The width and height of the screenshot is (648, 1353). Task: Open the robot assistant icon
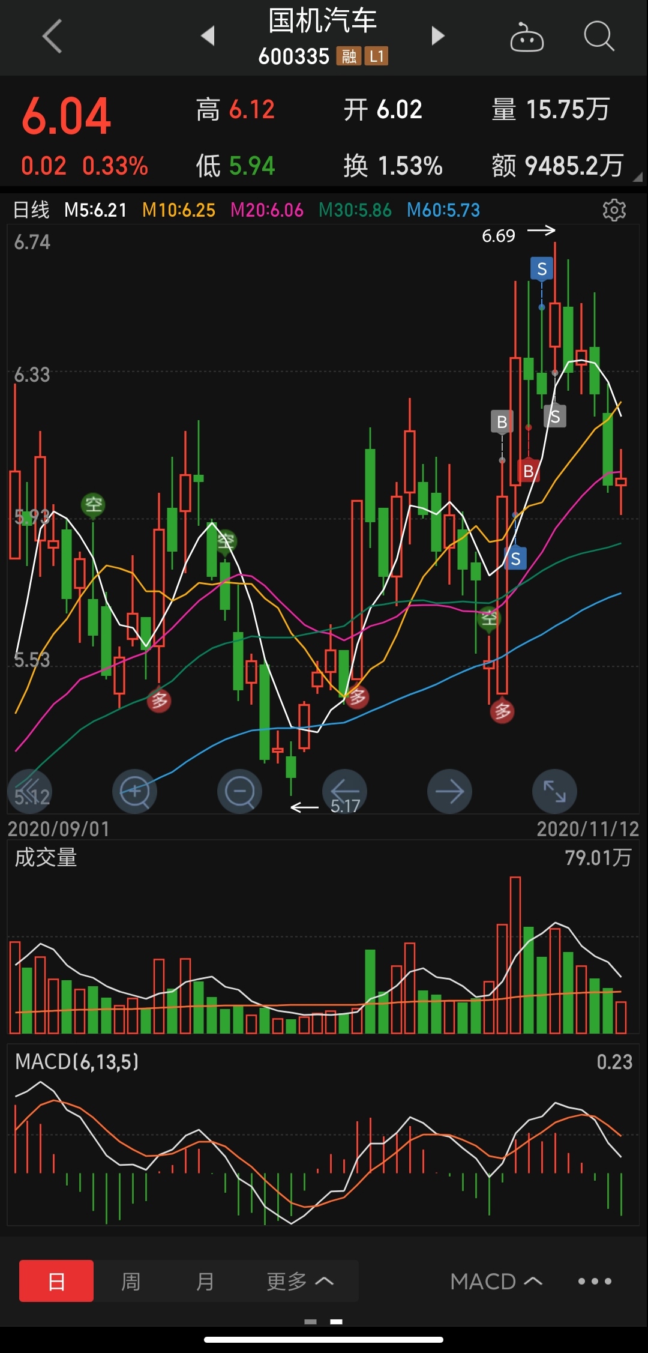(x=527, y=37)
